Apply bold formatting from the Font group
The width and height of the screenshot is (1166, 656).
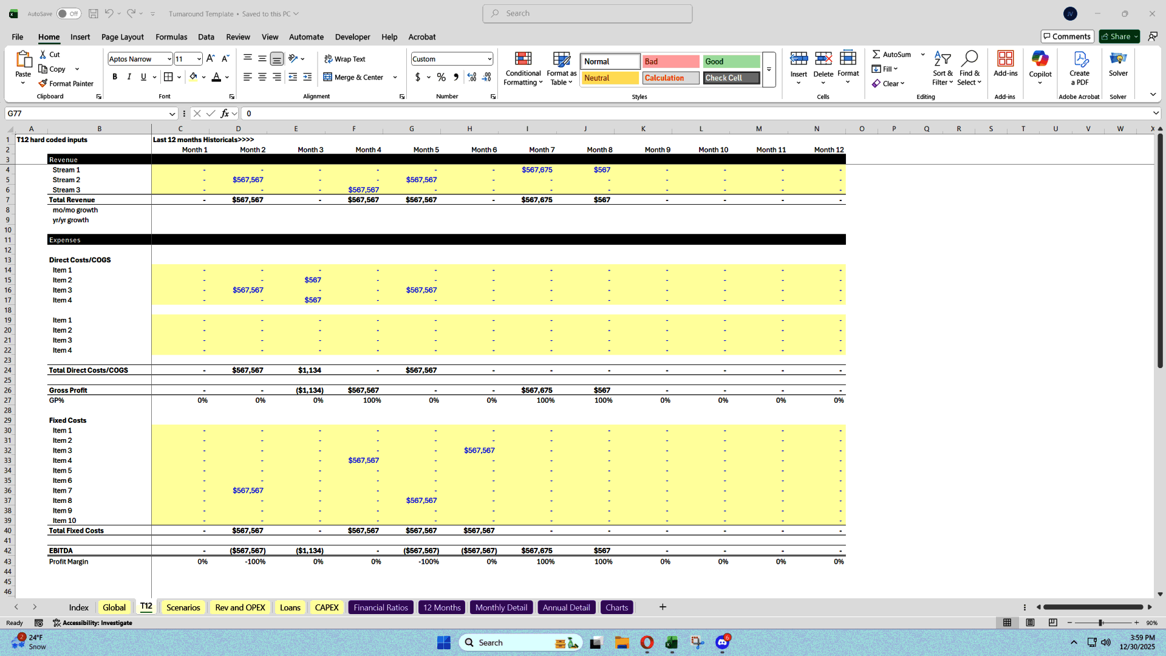115,77
